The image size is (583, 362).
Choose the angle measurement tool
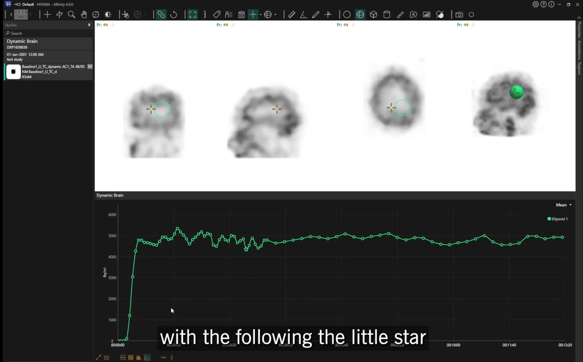303,15
